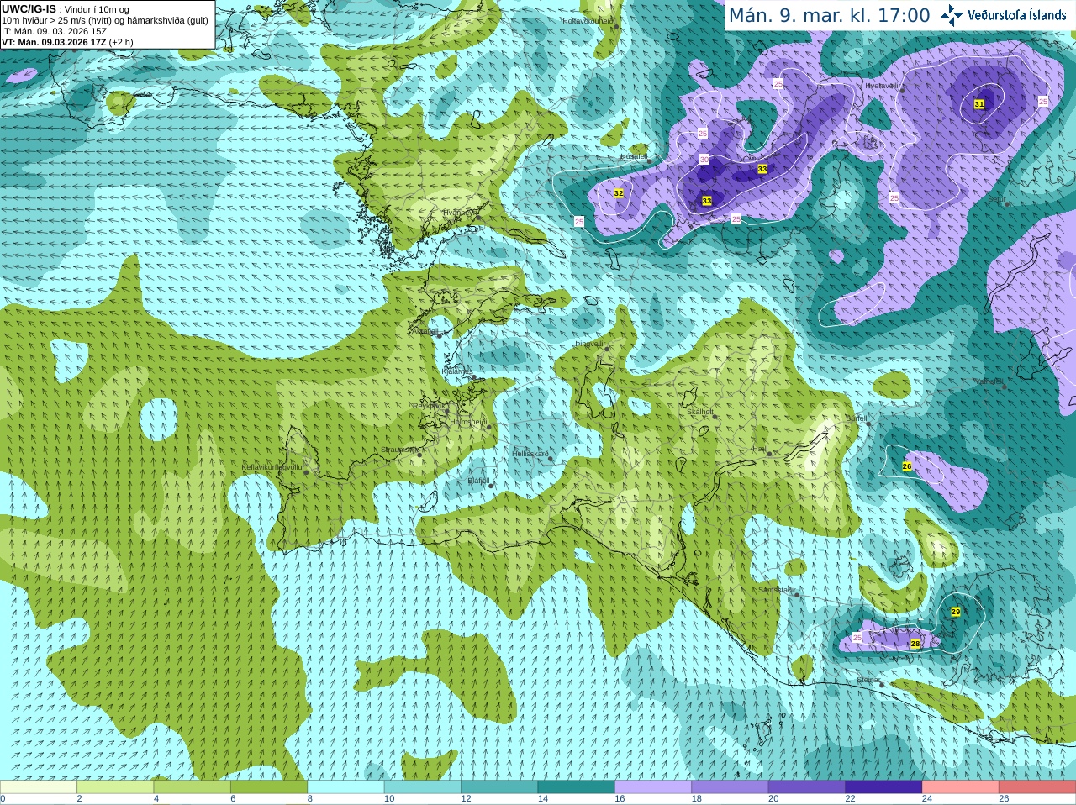
Task: Click the Keflavíkurflugvöllur station label
Action: 272,467
